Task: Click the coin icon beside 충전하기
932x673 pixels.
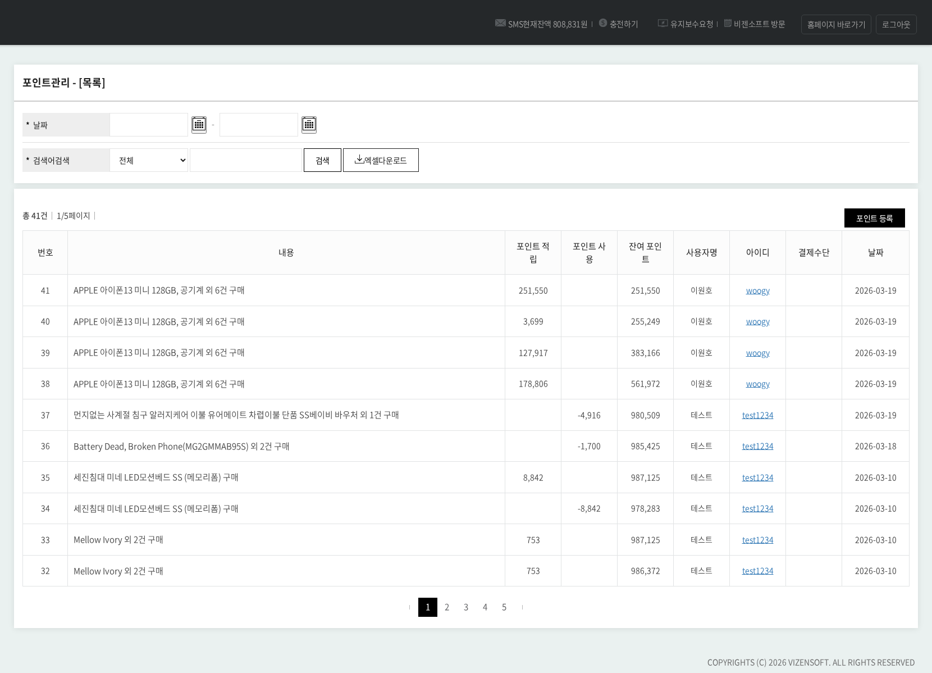Action: point(603,23)
